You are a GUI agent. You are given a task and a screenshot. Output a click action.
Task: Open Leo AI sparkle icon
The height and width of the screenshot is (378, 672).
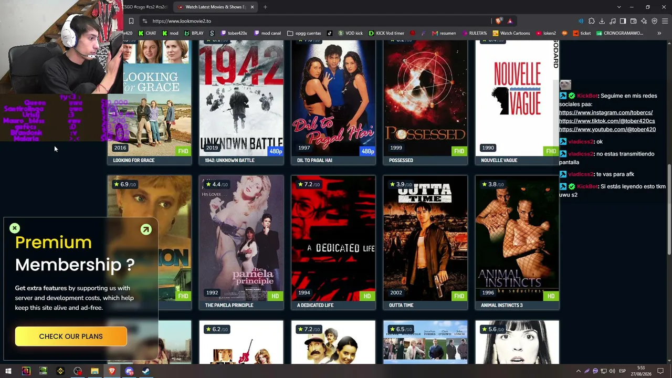644,21
